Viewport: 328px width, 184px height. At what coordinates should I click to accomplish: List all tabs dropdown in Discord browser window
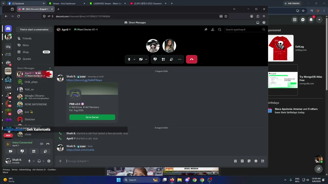click(234, 9)
